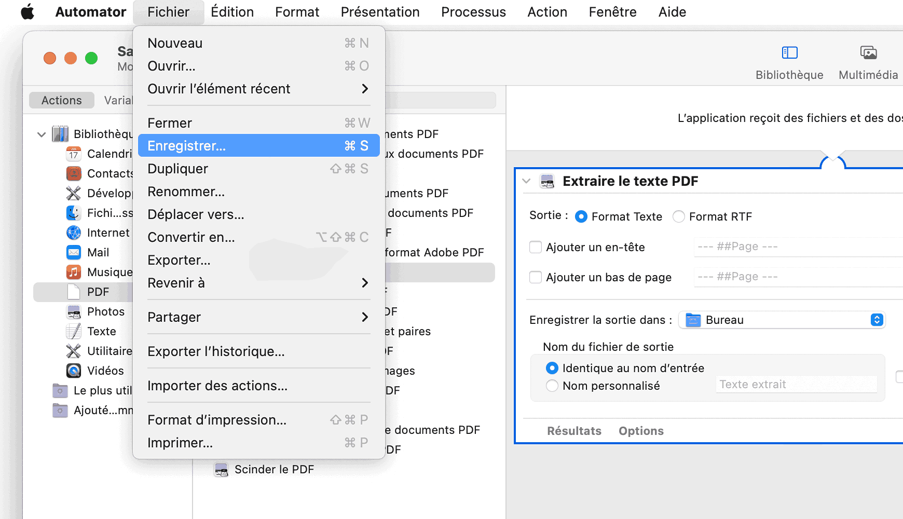The height and width of the screenshot is (519, 903).
Task: Select the Photos category icon
Action: (74, 311)
